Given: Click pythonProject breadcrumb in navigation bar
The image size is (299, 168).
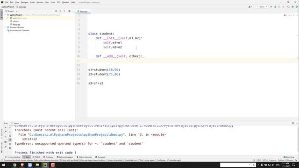Looking at the screenshot, I should [8, 7].
